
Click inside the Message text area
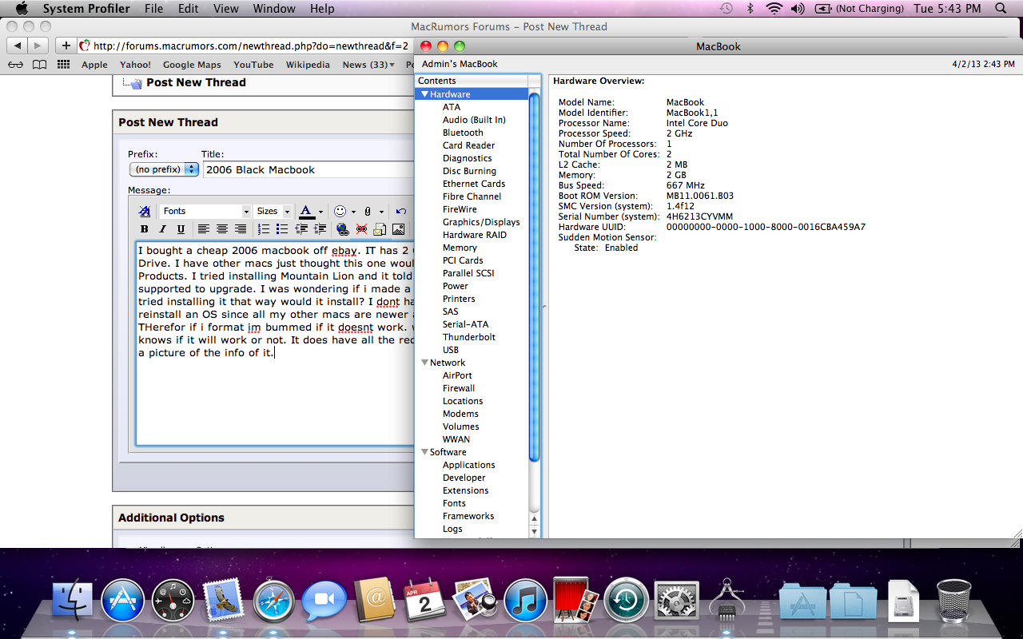tap(275, 343)
